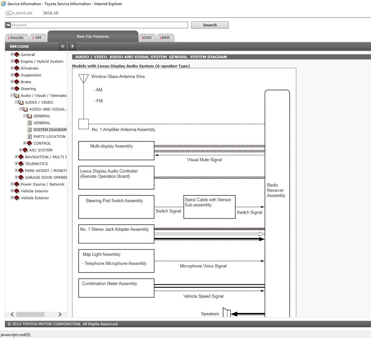Select the Vehicle Interior tree item
Image resolution: width=371 pixels, height=338 pixels.
click(x=34, y=191)
